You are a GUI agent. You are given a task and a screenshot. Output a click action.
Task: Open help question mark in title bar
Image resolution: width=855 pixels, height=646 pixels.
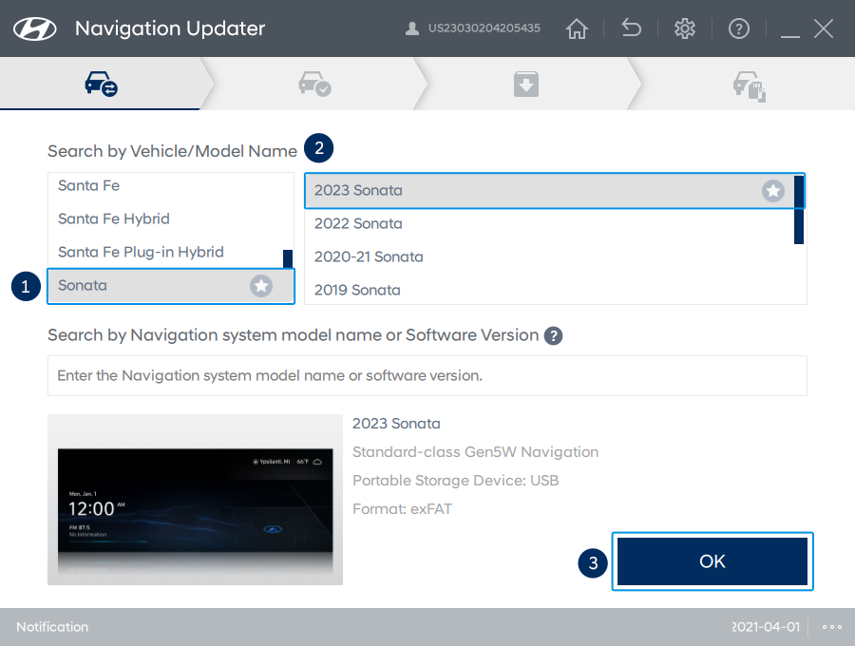739,28
